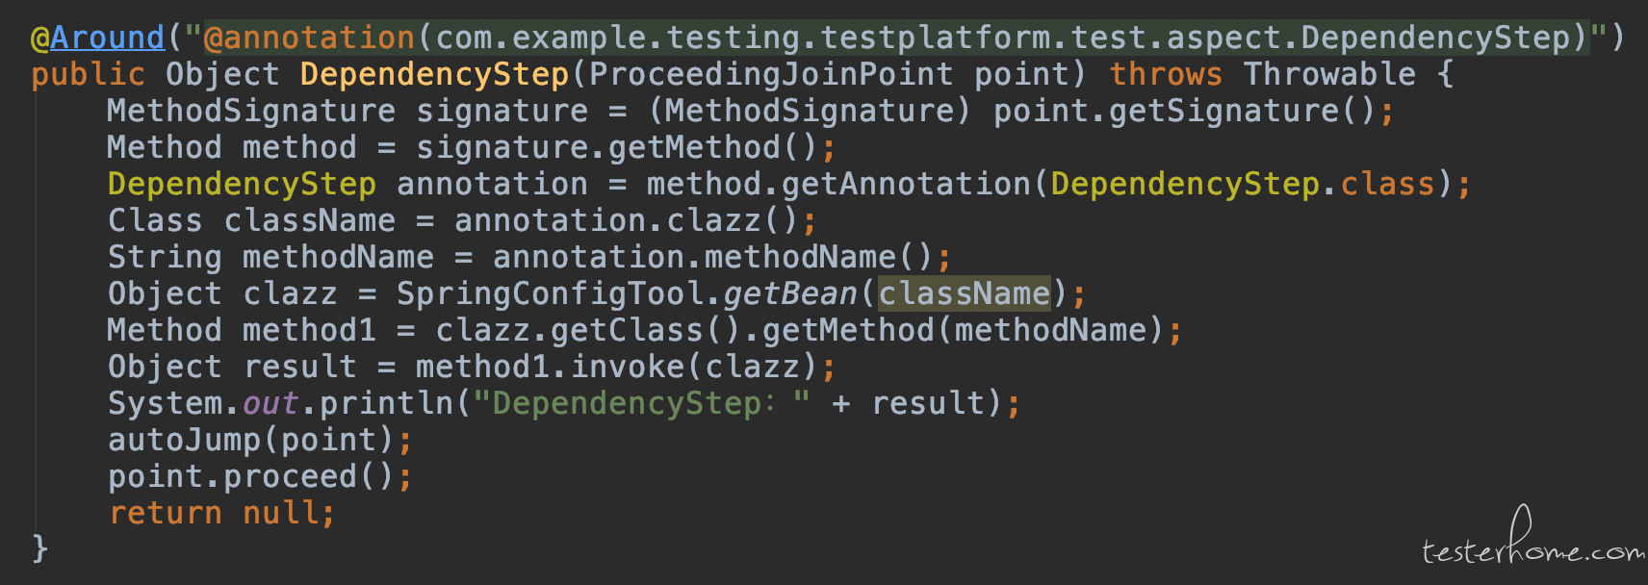Click the DependencyStep method name in declaration
Image resolution: width=1648 pixels, height=585 pixels.
(x=434, y=74)
